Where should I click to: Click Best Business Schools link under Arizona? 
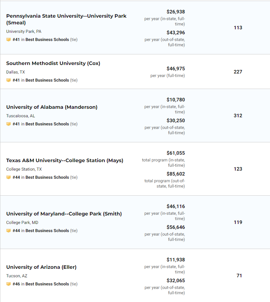pos(47,284)
